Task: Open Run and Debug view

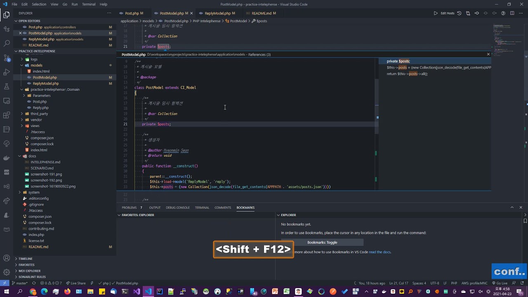Action: pyautogui.click(x=7, y=72)
